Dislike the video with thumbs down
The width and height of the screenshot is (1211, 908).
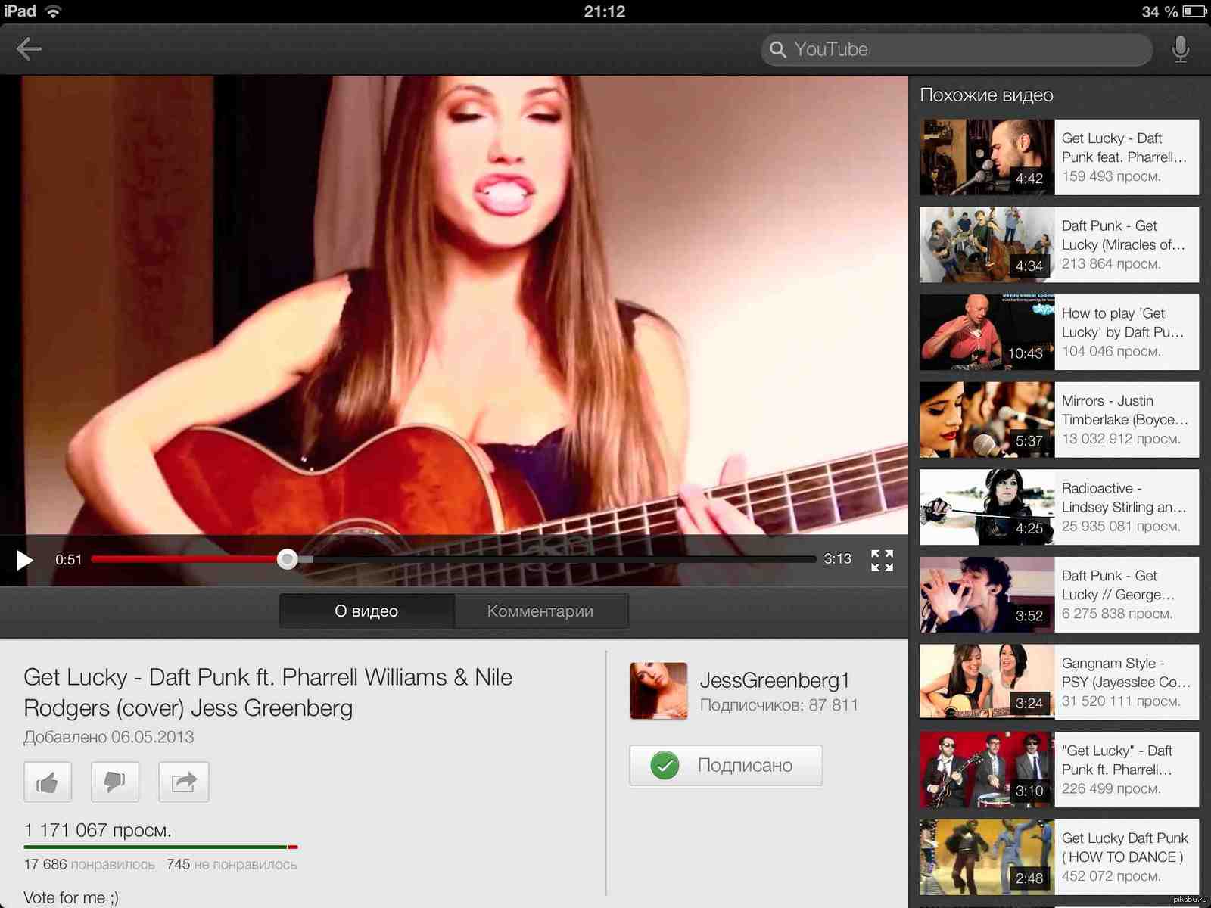click(115, 782)
